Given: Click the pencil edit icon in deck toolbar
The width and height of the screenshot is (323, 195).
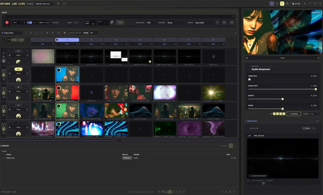Looking at the screenshot, I should [31, 33].
